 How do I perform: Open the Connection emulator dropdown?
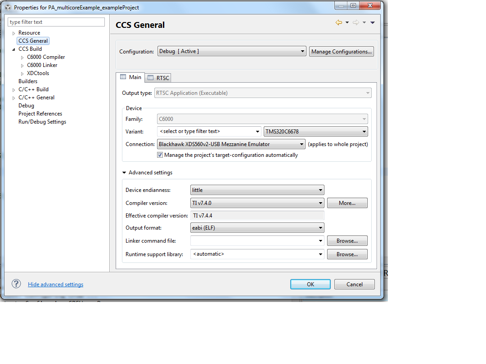[231, 144]
